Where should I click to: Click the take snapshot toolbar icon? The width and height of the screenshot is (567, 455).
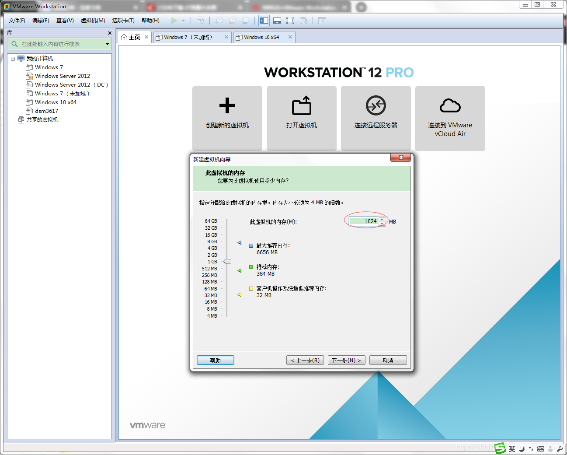point(219,21)
